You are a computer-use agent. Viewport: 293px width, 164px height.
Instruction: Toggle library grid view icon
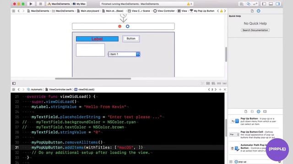231,162
